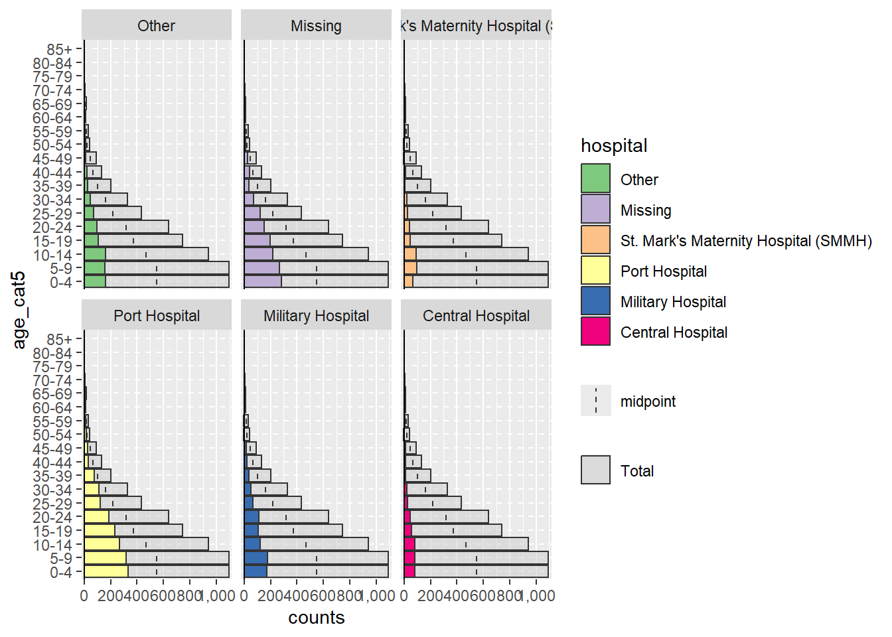Click the blue Military Hospital legend swatch

coord(595,301)
